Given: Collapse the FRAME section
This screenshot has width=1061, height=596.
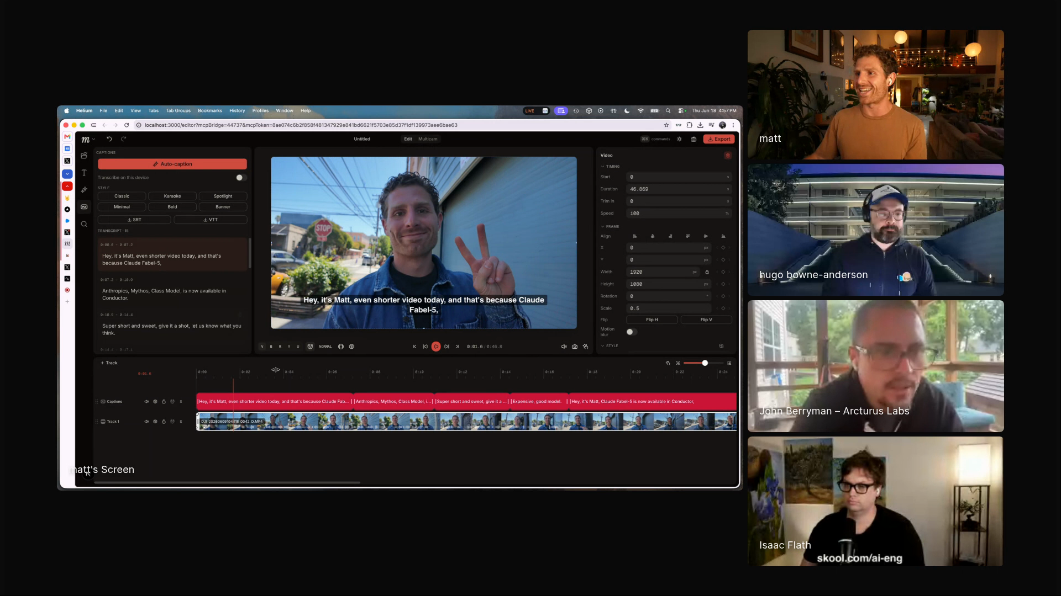Looking at the screenshot, I should click(x=610, y=226).
